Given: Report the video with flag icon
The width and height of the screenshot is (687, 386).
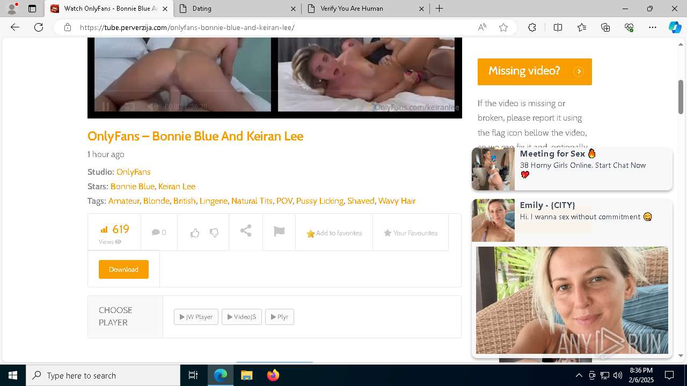Looking at the screenshot, I should coord(279,231).
